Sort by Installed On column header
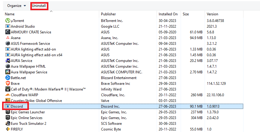 (168, 14)
